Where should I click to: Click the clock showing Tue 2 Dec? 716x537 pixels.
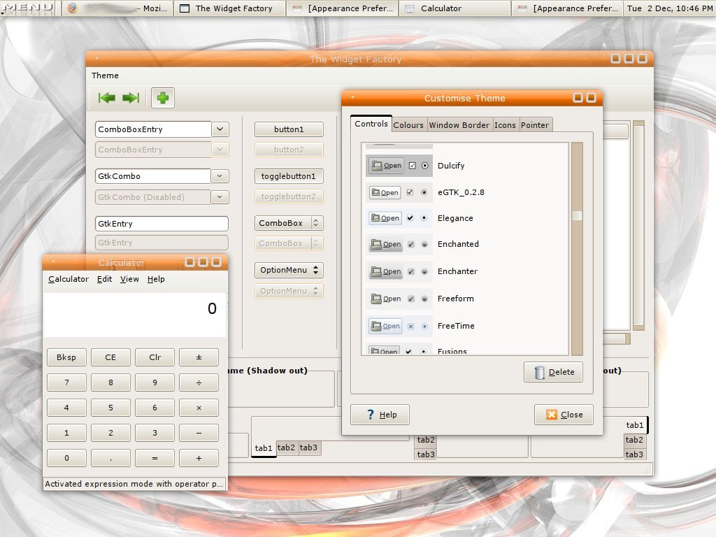669,8
